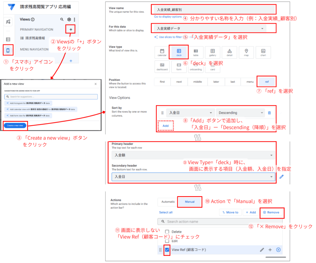The width and height of the screenshot is (316, 263).
Task: Check the View Ref (顧客コード) action checkbox
Action: coord(167,250)
